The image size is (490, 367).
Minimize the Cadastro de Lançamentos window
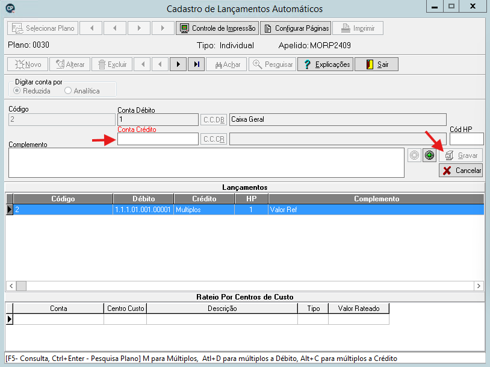(x=435, y=7)
